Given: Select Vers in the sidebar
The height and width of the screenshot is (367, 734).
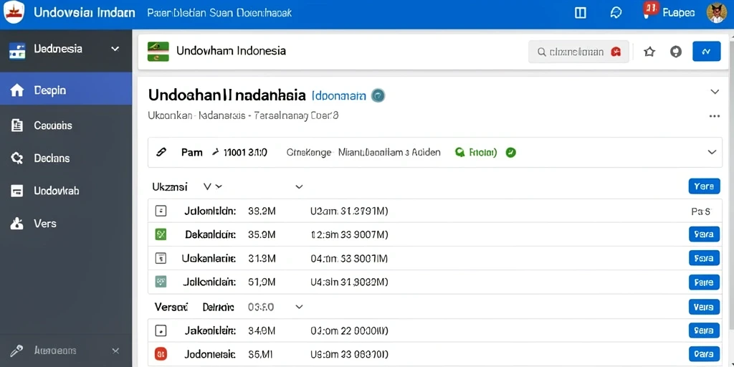Looking at the screenshot, I should [x=66, y=224].
